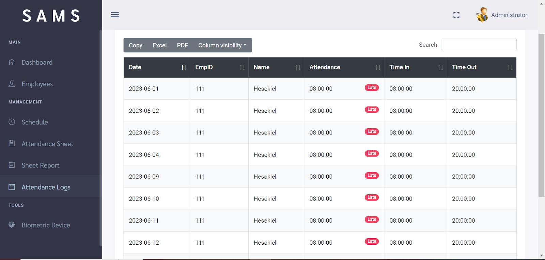
Task: Click the SAMS logo title
Action: coord(51,16)
